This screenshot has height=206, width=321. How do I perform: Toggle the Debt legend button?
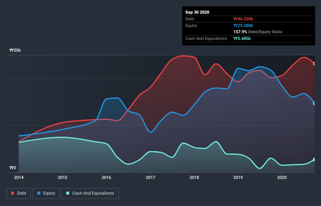pos(19,193)
